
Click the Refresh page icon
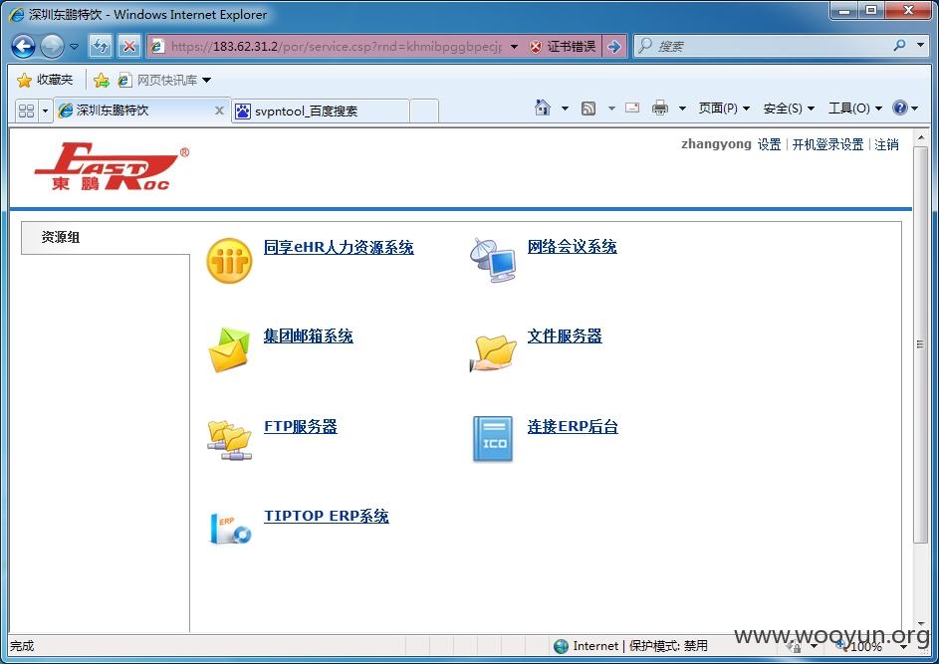[x=101, y=46]
